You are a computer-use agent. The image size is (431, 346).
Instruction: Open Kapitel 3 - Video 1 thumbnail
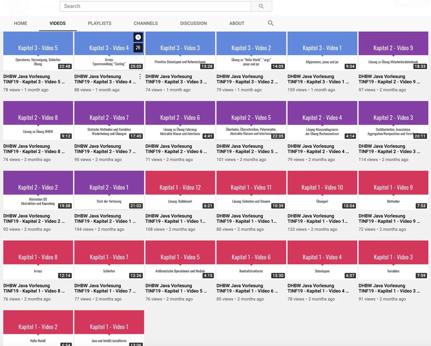(323, 51)
